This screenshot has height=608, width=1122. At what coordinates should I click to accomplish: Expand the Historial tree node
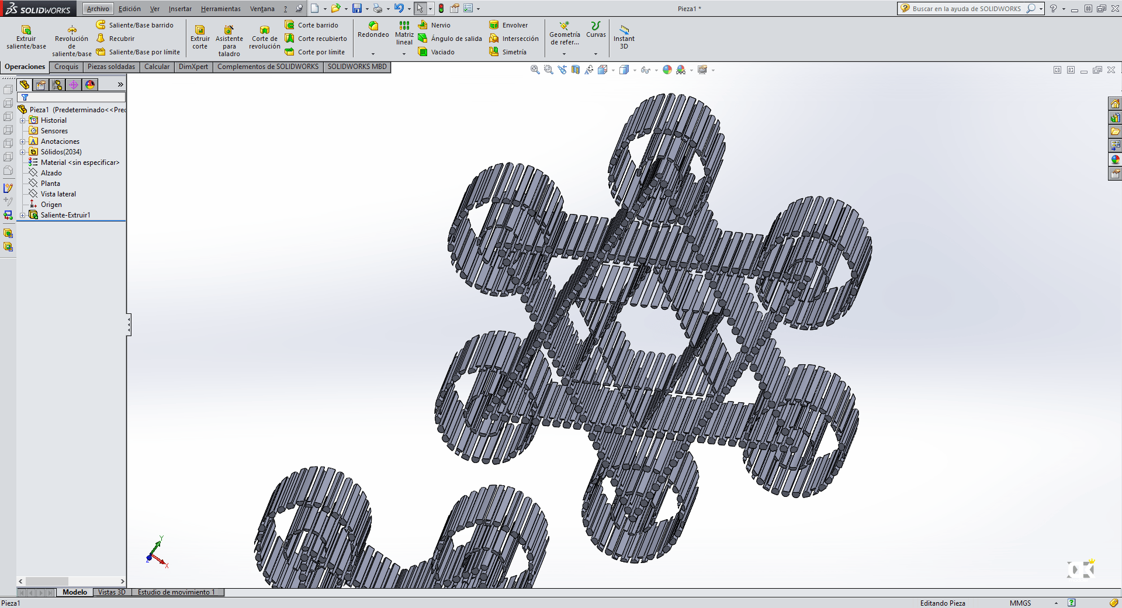23,120
